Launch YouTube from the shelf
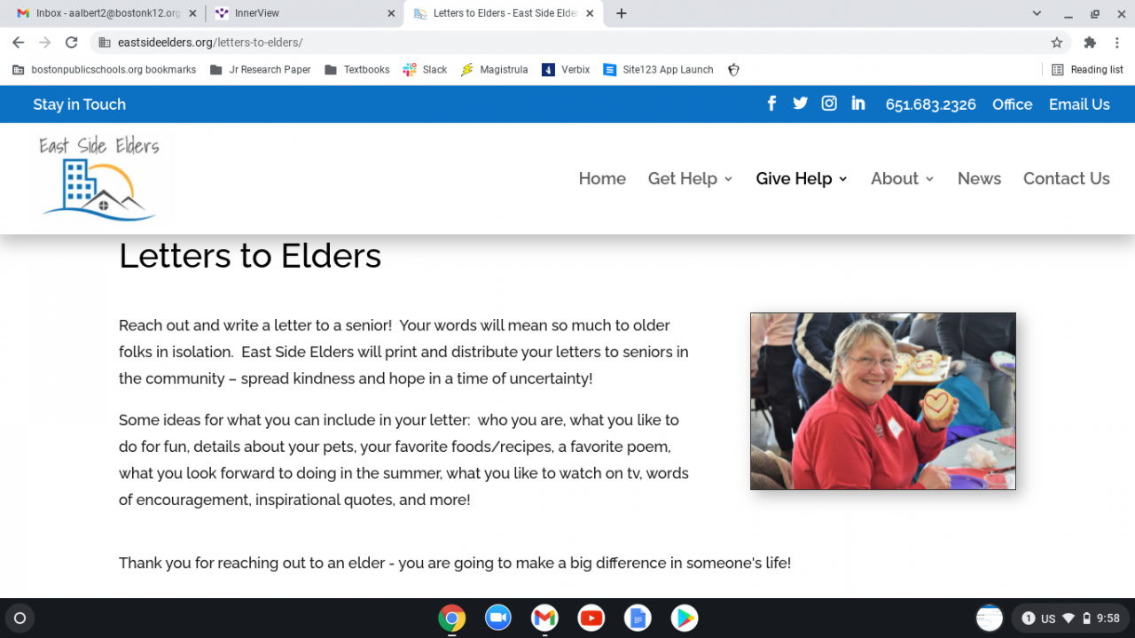This screenshot has height=638, width=1135. point(591,618)
